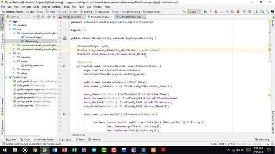Image resolution: width=275 pixels, height=154 pixels.
Task: Click Apply Changes lightning icon
Action: 211,12
